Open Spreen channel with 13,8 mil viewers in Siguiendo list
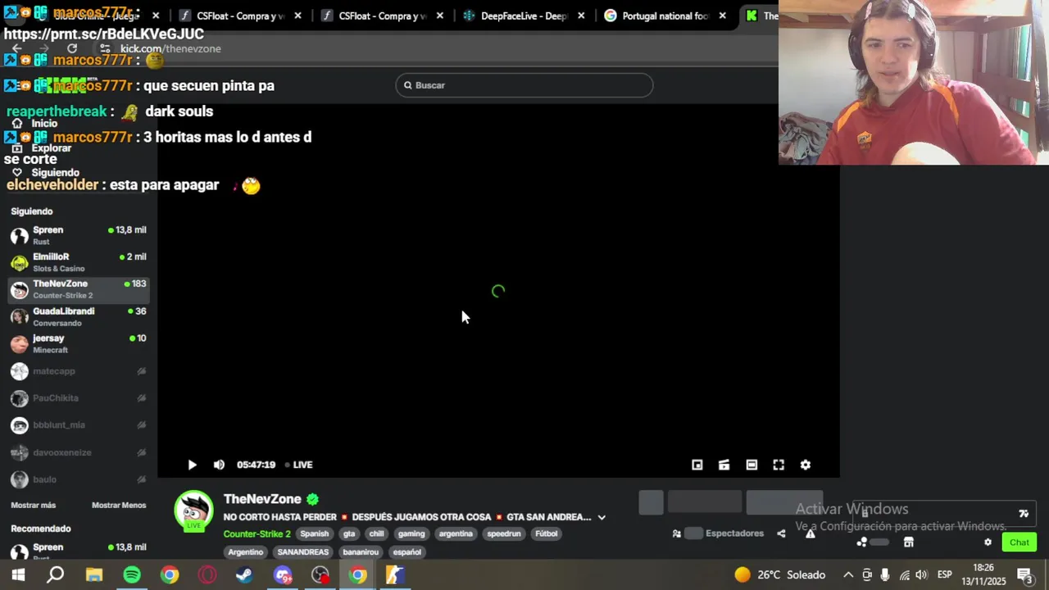The height and width of the screenshot is (590, 1049). click(x=79, y=235)
